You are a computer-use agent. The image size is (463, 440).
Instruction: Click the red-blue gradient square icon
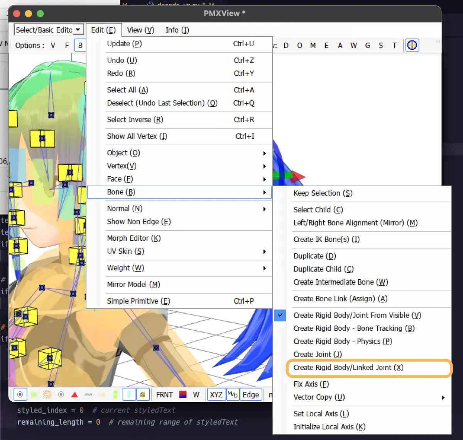[183, 394]
